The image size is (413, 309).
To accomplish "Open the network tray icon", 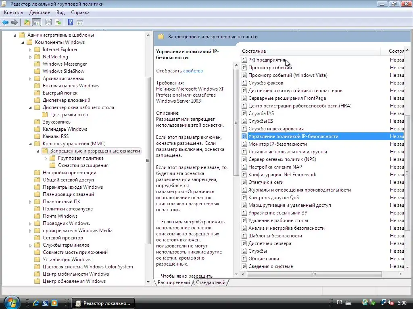I will click(x=383, y=303).
